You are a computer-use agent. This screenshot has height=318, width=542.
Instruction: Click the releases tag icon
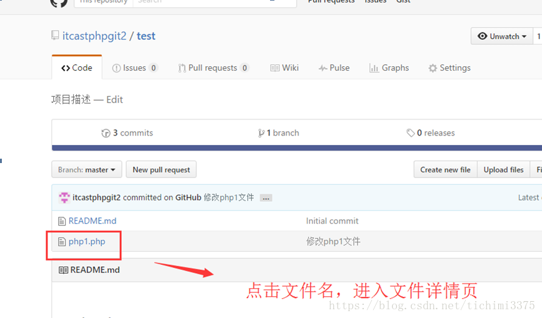click(x=410, y=133)
